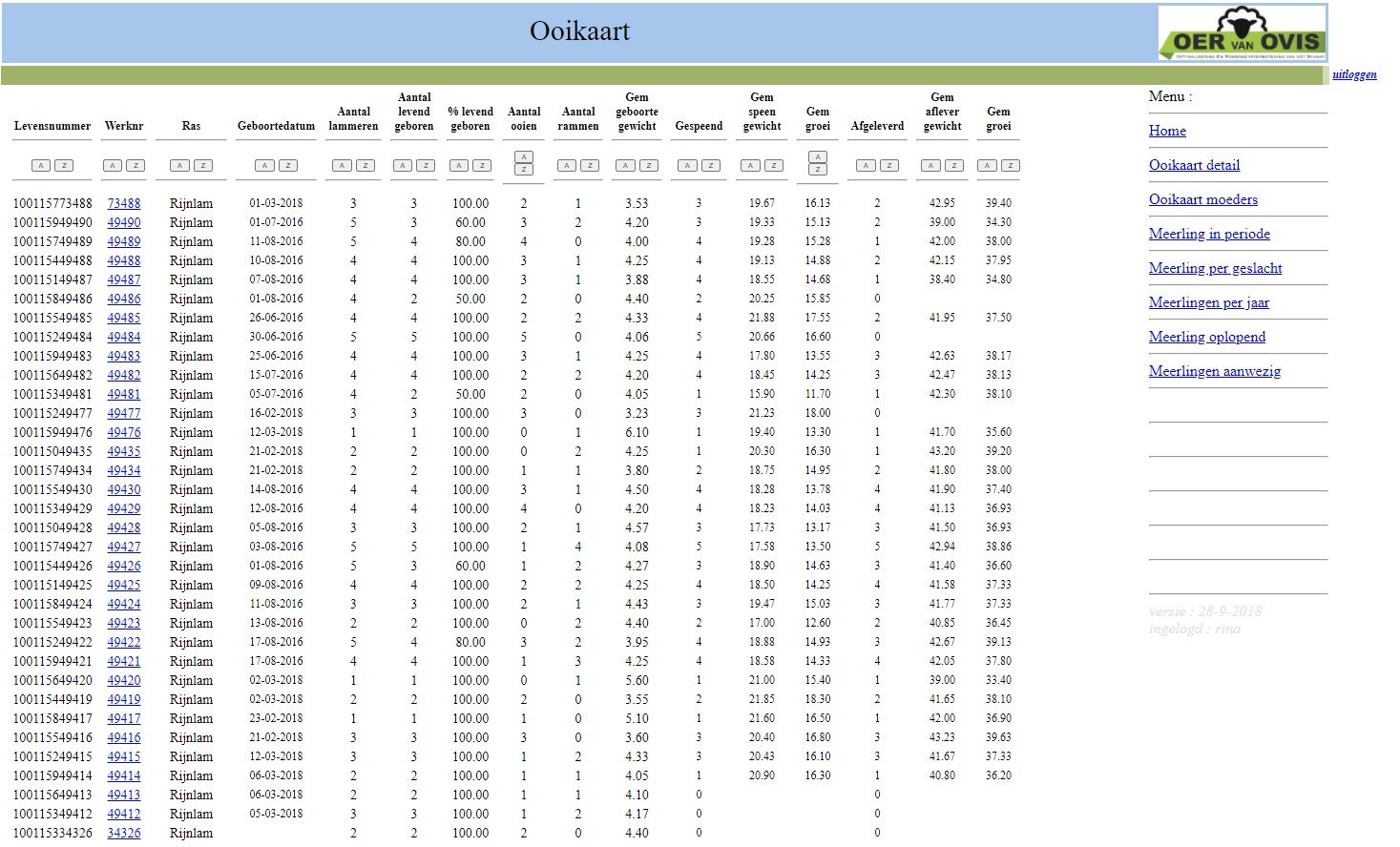Screen dimensions: 1400x847
Task: Open werknr 49476 record link
Action: click(x=123, y=432)
